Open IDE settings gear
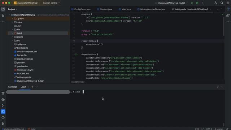 click(x=228, y=3)
